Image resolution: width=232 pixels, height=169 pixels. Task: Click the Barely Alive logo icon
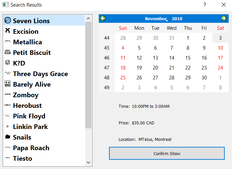click(8, 84)
